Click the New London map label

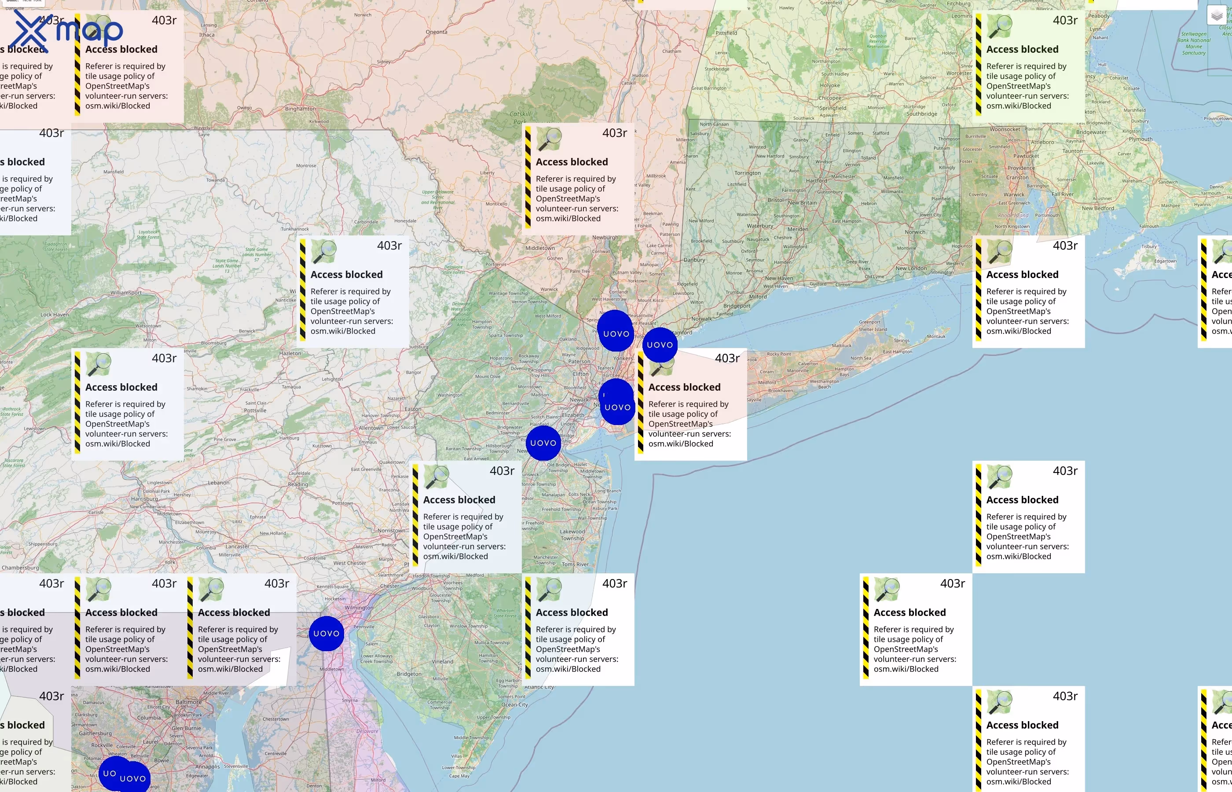click(x=911, y=268)
